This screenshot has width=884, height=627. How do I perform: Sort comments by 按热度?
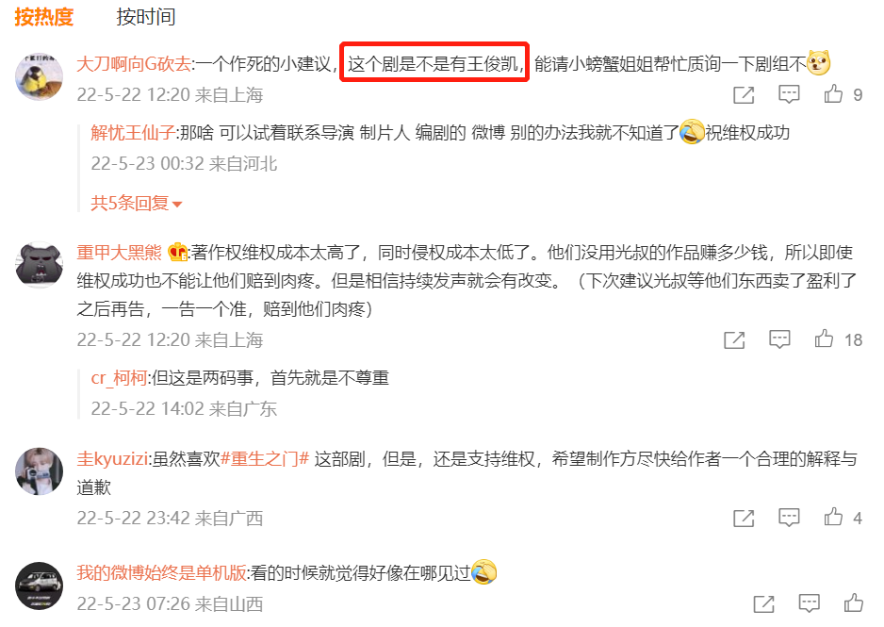click(44, 17)
